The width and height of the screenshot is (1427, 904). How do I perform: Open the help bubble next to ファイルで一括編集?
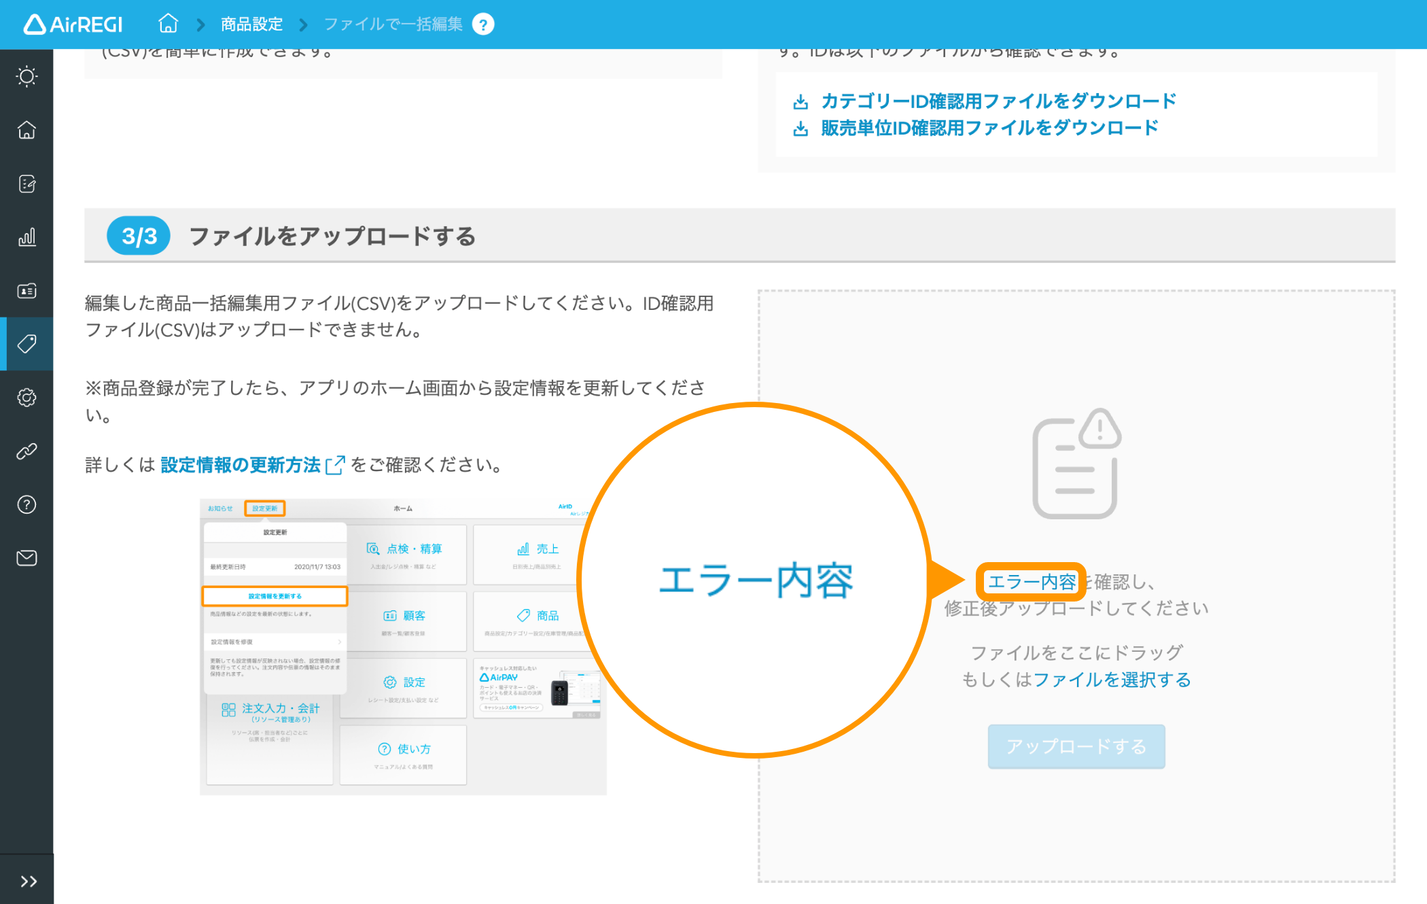(484, 24)
